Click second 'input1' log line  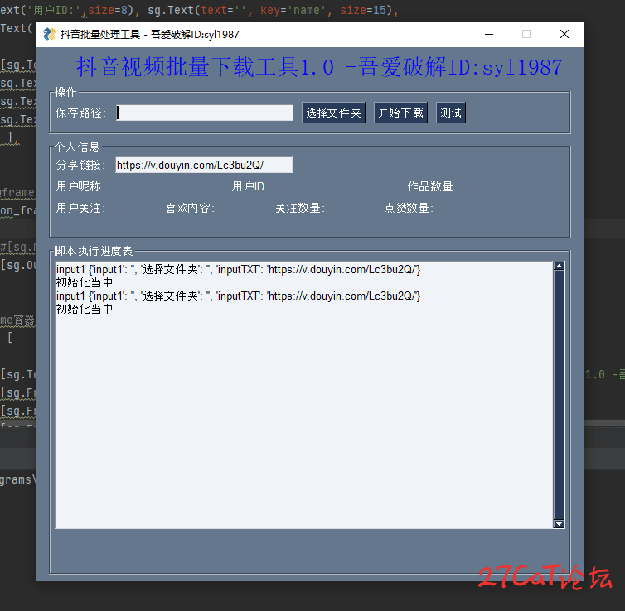coord(238,296)
